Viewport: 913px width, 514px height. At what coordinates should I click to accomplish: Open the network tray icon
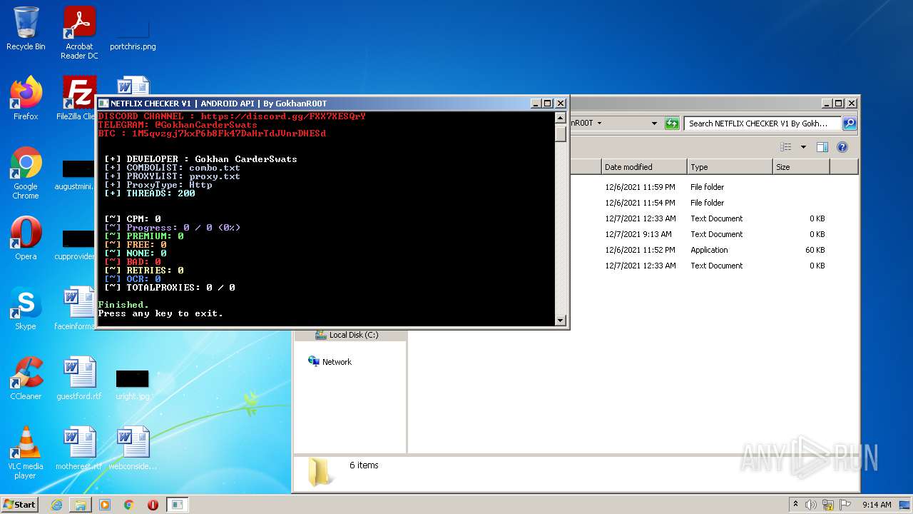coord(828,505)
